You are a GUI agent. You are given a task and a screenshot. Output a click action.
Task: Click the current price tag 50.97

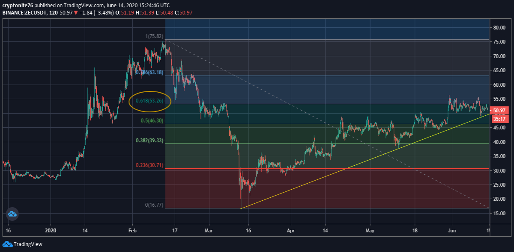point(500,110)
